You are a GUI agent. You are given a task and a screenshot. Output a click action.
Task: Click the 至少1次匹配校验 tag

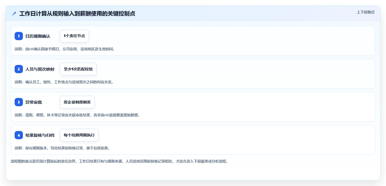click(78, 69)
